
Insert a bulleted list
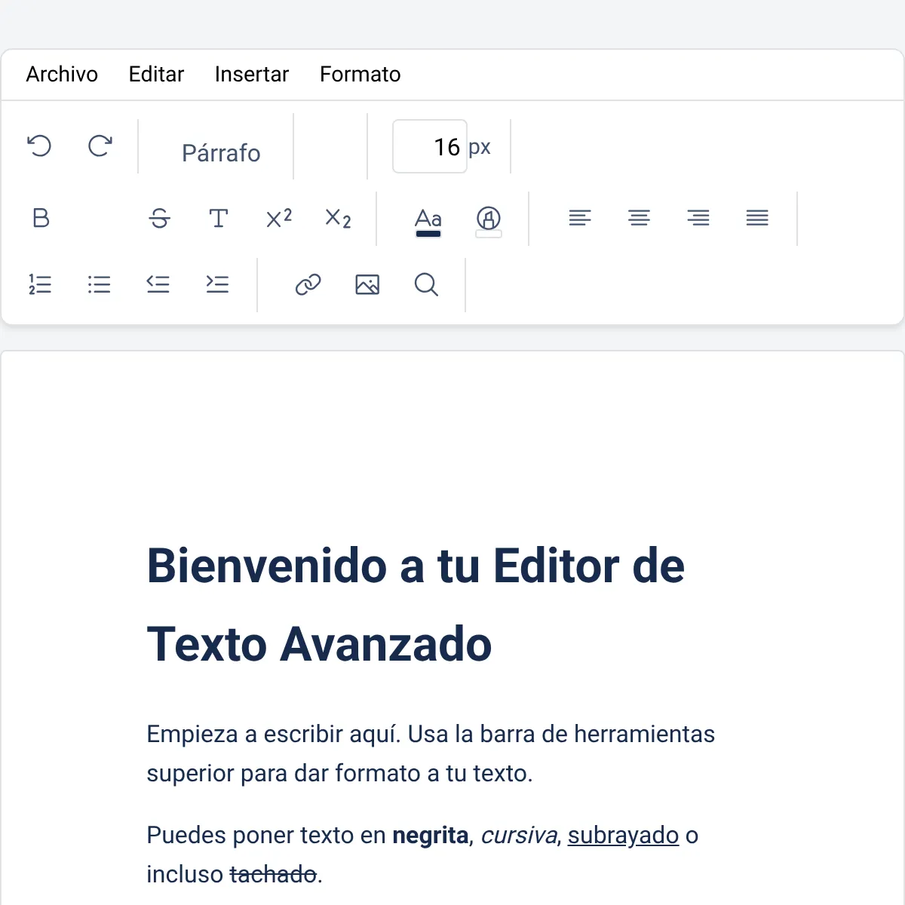pyautogui.click(x=99, y=284)
